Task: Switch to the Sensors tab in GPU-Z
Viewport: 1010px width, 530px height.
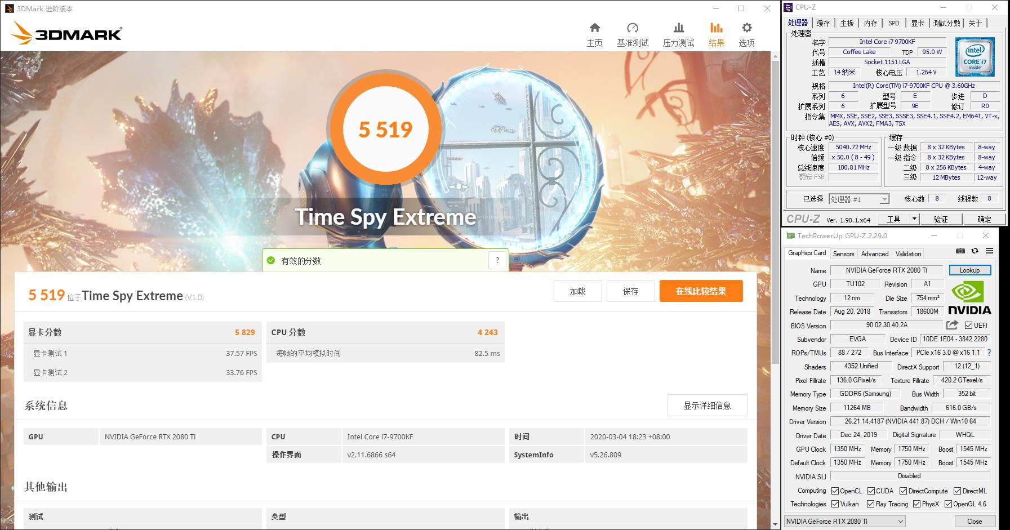Action: tap(843, 254)
